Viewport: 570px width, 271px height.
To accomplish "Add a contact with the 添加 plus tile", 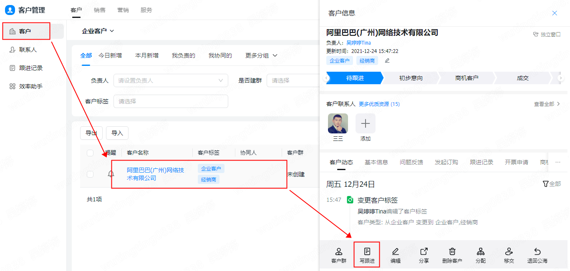I will tap(366, 123).
